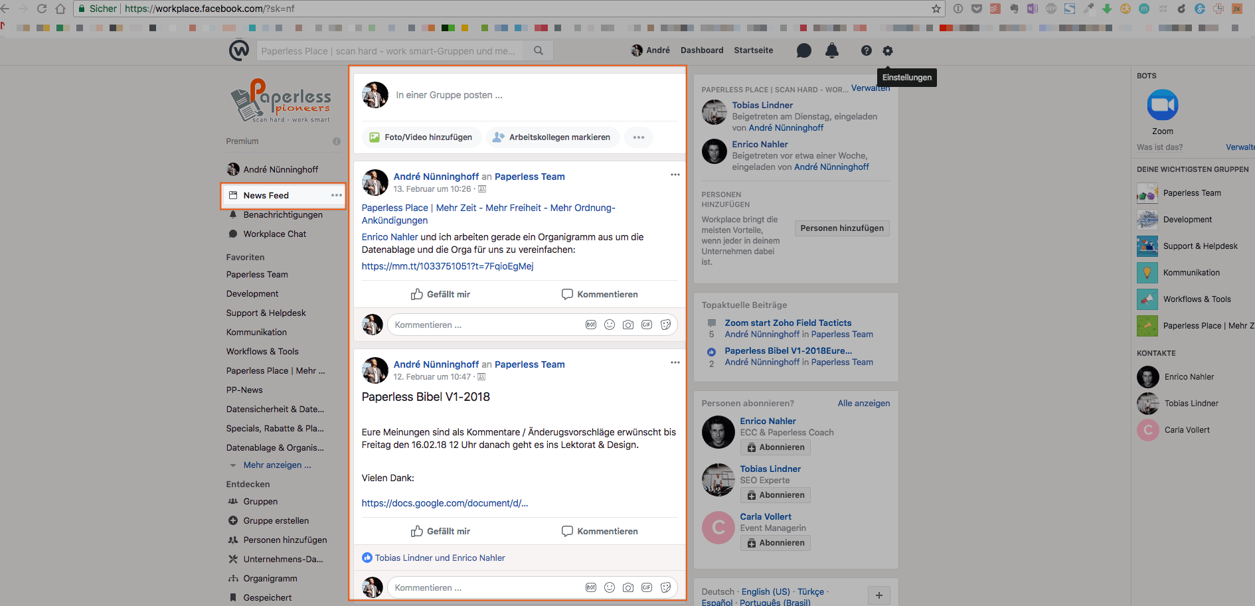Bookmark page with the star icon

pos(936,9)
